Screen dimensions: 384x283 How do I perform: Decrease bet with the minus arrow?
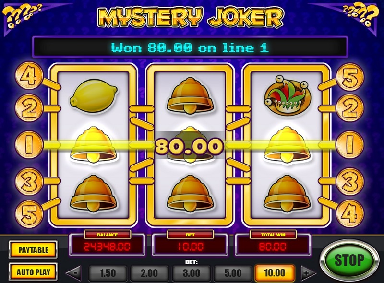(x=74, y=272)
